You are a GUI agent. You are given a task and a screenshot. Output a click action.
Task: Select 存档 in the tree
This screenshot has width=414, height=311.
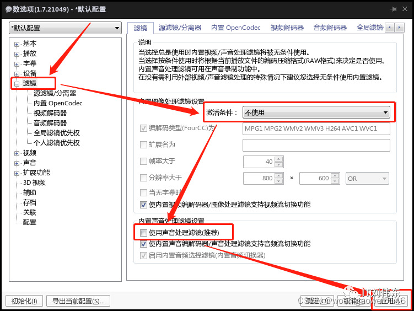point(30,202)
